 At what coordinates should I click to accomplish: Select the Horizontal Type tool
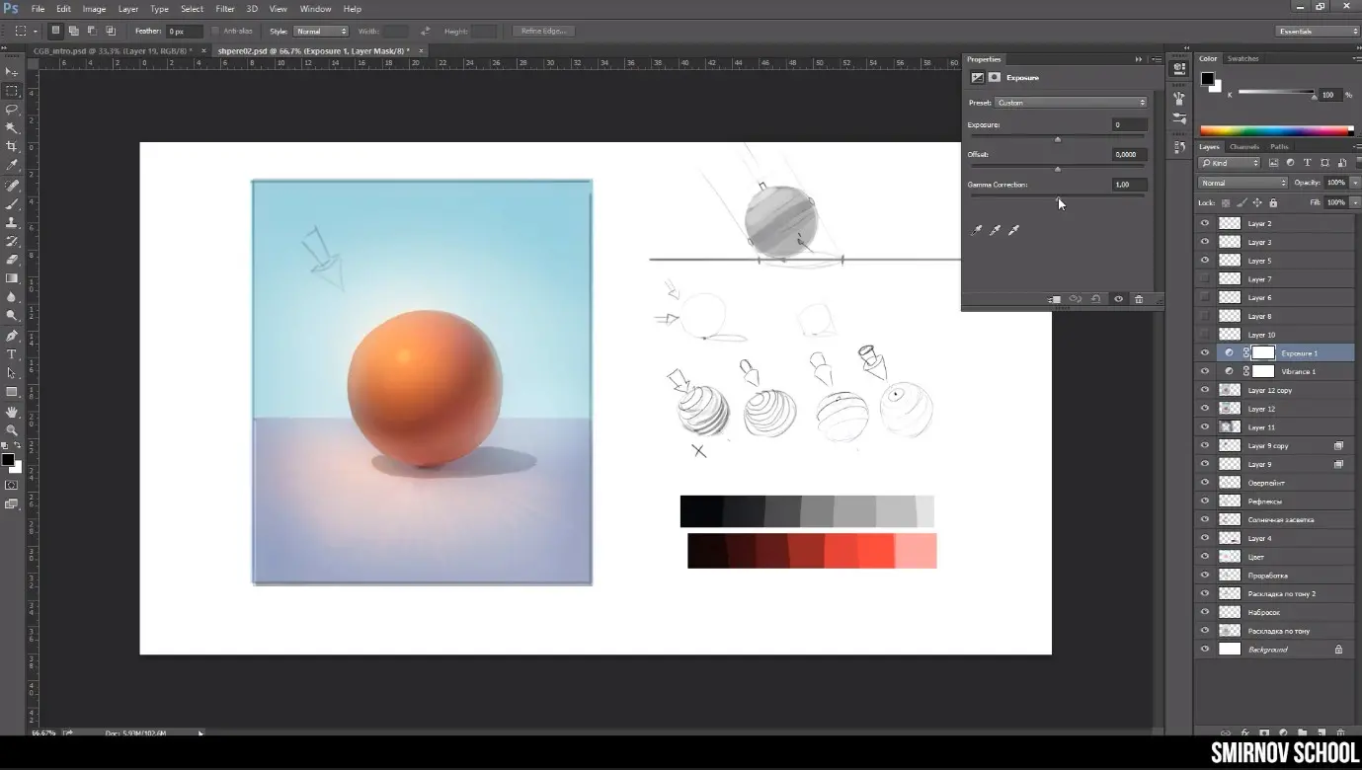tap(12, 354)
